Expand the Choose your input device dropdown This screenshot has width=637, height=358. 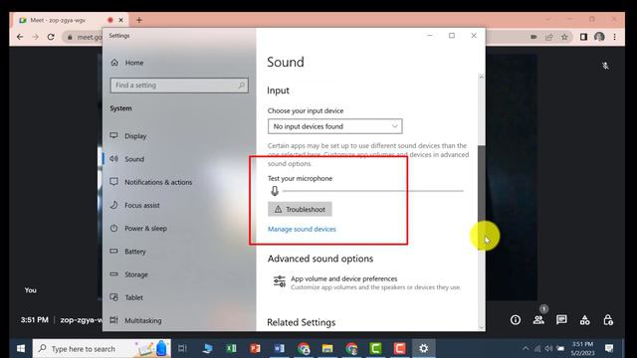tap(334, 126)
